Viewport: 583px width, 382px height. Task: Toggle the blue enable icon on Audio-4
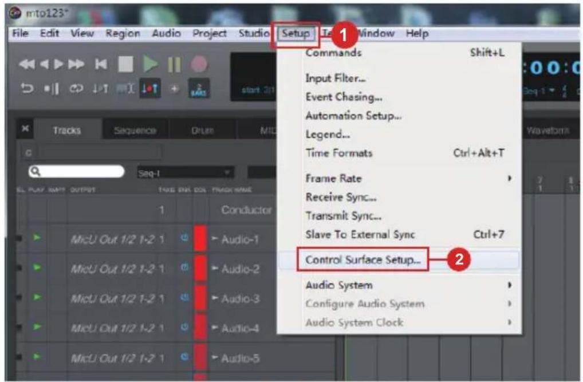pyautogui.click(x=184, y=327)
